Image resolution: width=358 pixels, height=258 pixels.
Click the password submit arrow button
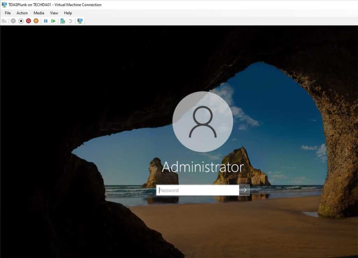[x=244, y=190]
